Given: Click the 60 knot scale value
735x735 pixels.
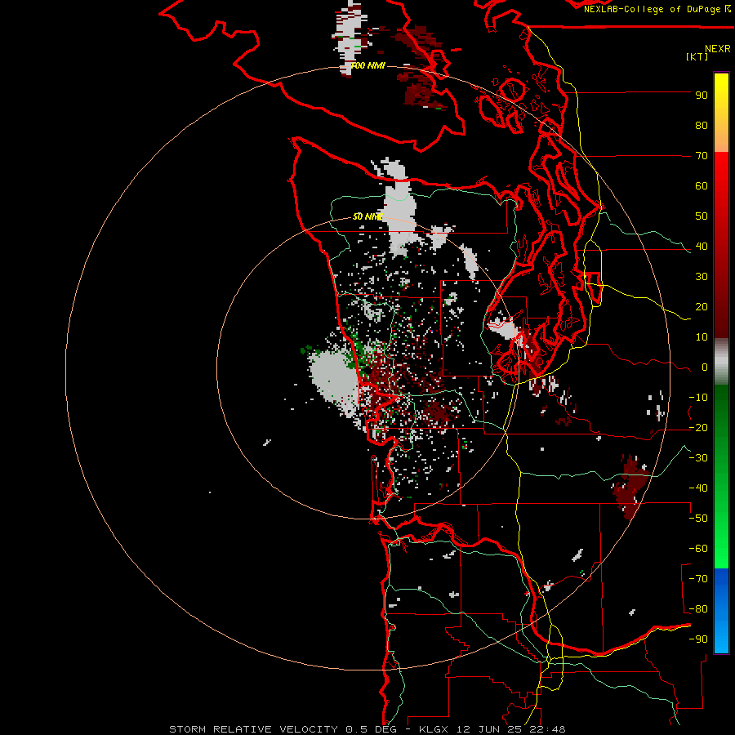Looking at the screenshot, I should [x=702, y=186].
